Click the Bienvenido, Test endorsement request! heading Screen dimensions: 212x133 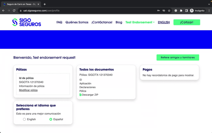tap(44, 58)
